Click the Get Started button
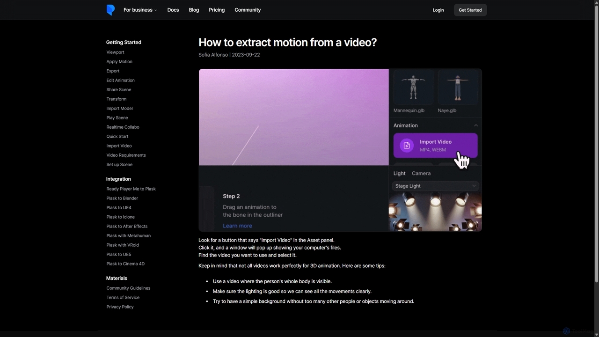 470,10
